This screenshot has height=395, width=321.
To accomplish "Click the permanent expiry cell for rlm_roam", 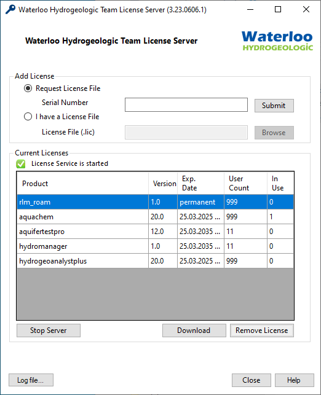I will 201,202.
